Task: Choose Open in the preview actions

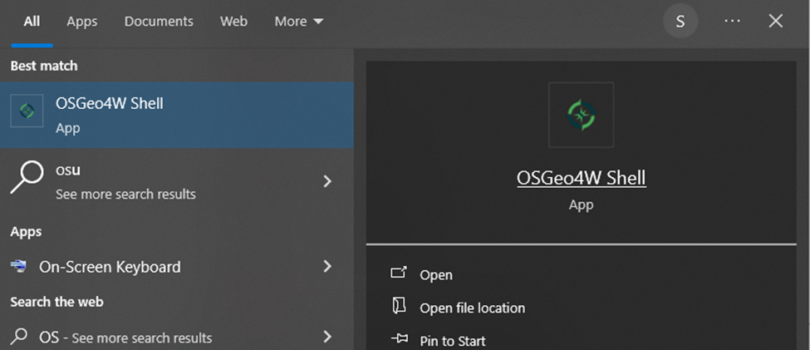Action: pos(436,275)
